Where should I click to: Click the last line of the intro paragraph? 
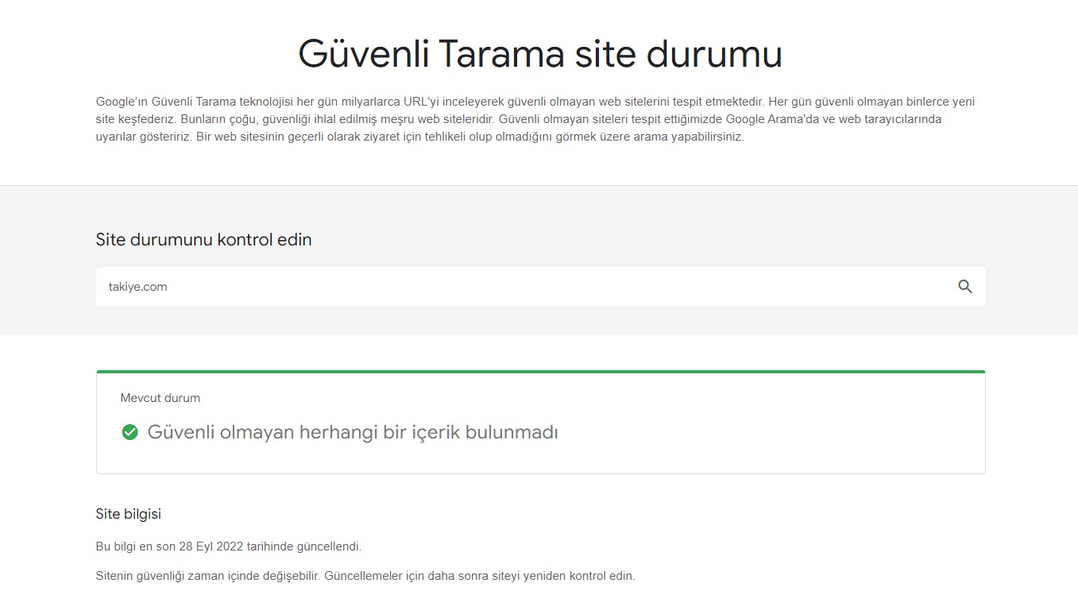(x=419, y=137)
